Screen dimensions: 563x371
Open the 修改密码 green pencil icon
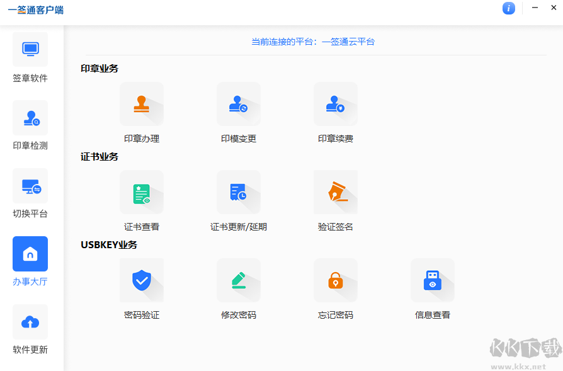pyautogui.click(x=239, y=280)
